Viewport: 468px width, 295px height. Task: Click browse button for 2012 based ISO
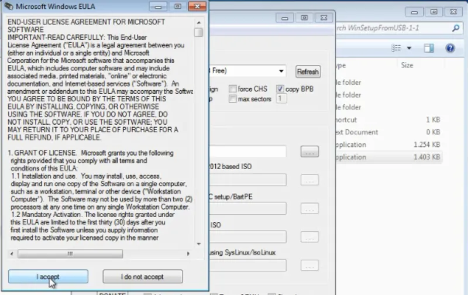tap(309, 180)
